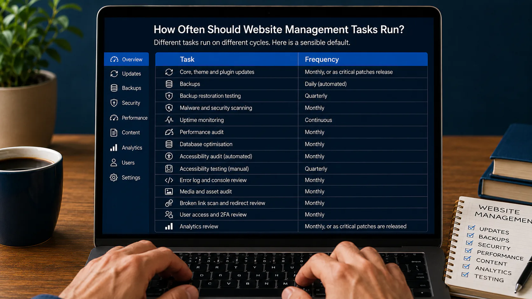
Task: Click the Performance speedometer icon in sidebar
Action: point(114,118)
